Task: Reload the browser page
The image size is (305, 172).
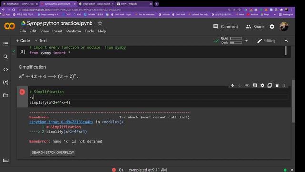Action: pos(14,10)
